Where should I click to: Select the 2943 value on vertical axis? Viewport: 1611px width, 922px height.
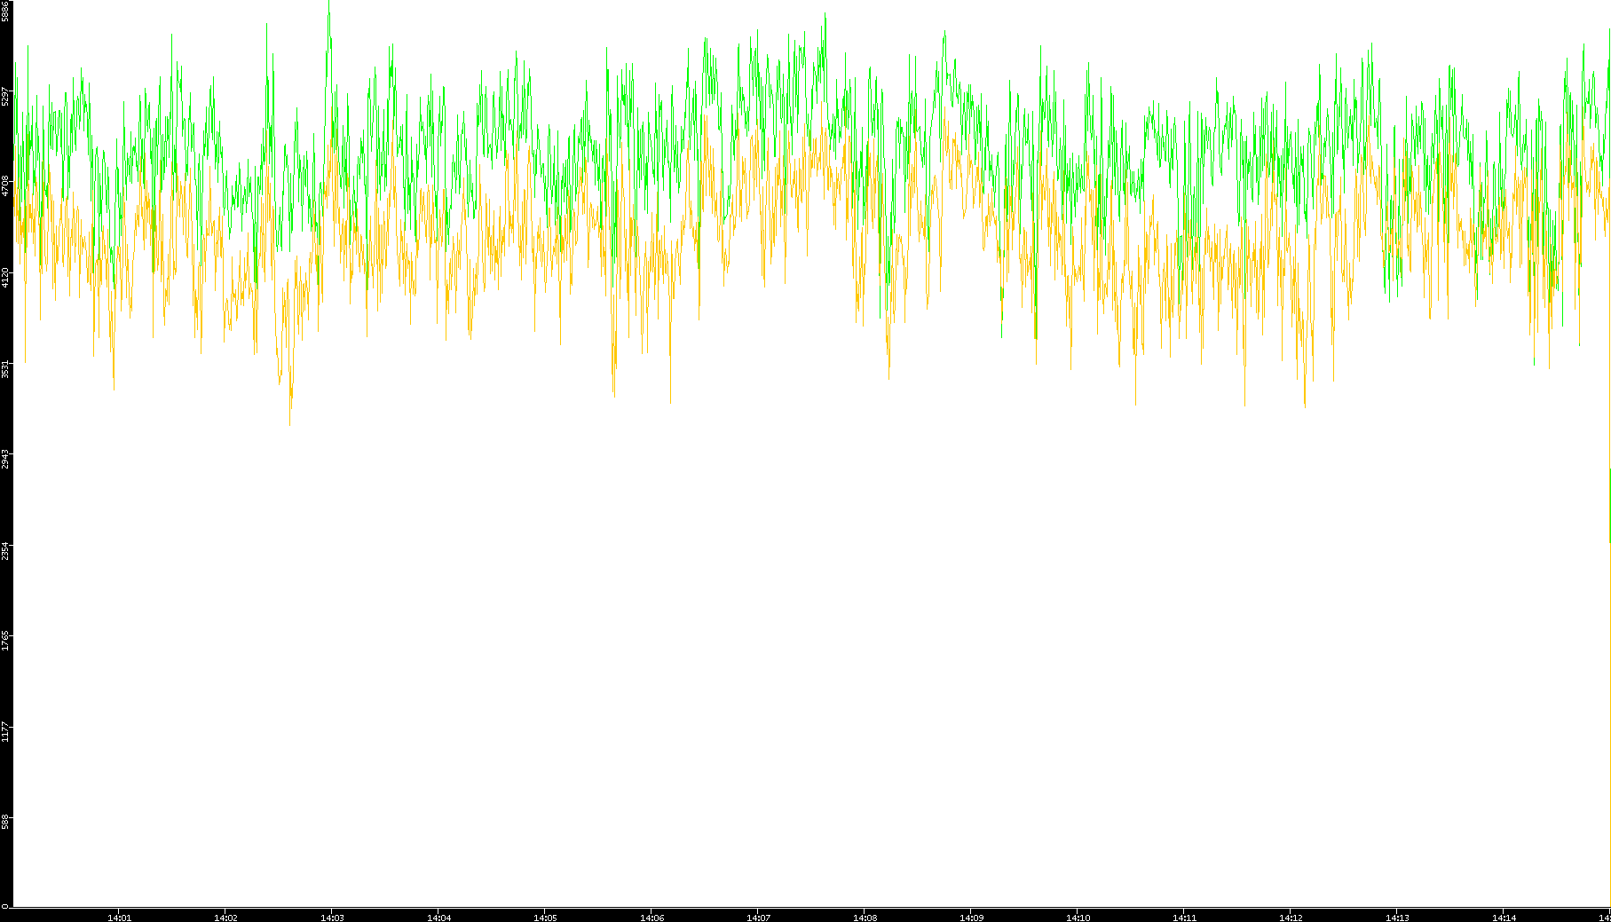coord(5,459)
